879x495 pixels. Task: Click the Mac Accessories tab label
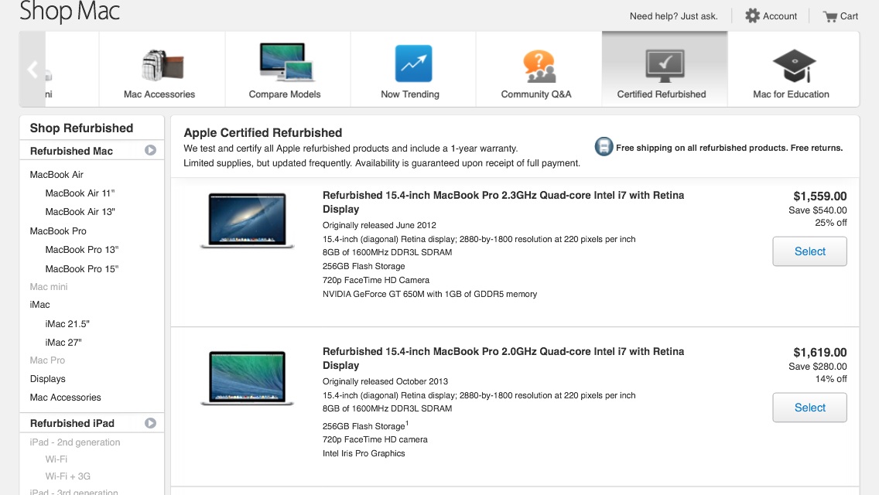pyautogui.click(x=159, y=94)
